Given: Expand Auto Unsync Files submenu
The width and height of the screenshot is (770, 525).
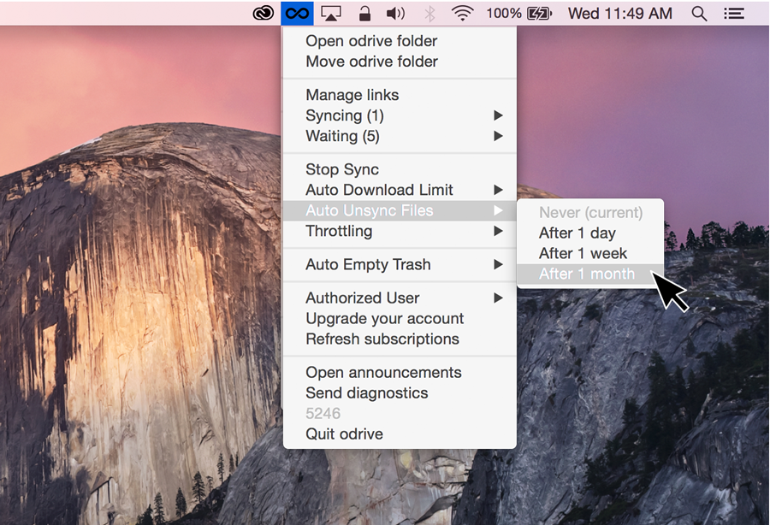Looking at the screenshot, I should point(400,210).
